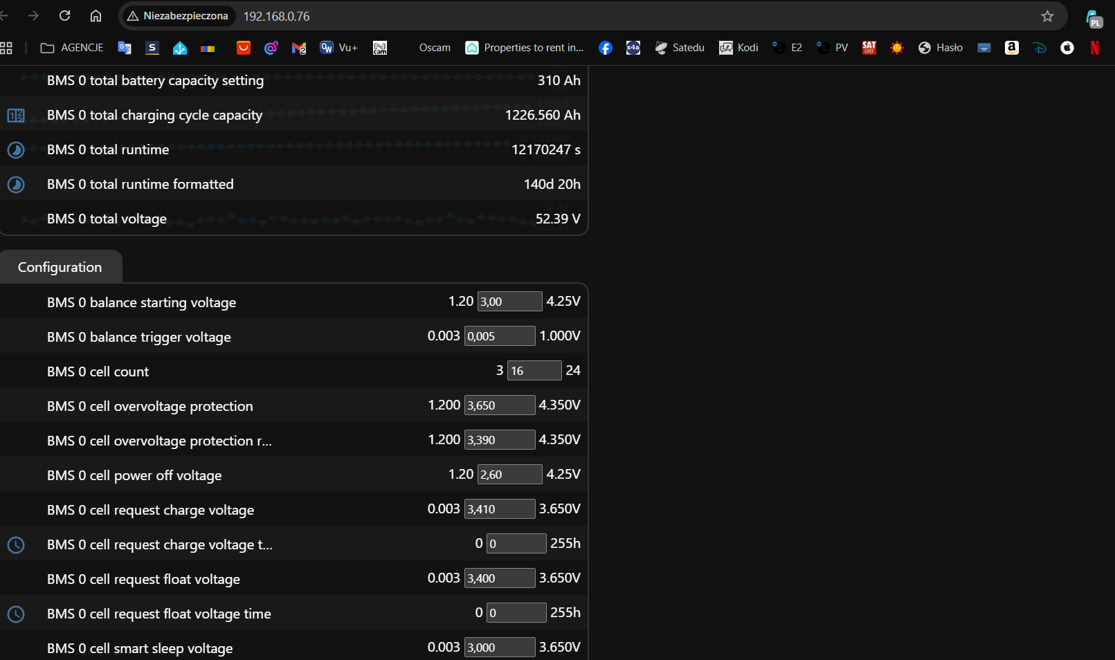Open the Oscam bookmark
This screenshot has width=1115, height=660.
click(x=427, y=48)
